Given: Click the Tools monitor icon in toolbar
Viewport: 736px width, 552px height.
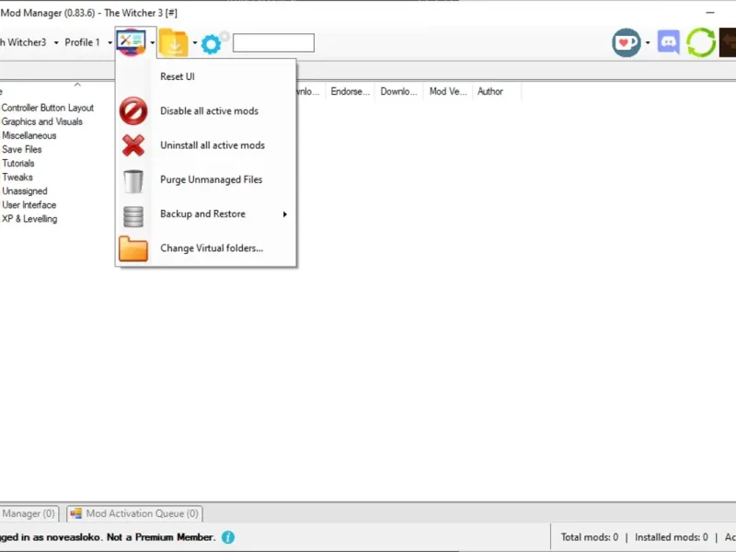Looking at the screenshot, I should 132,42.
